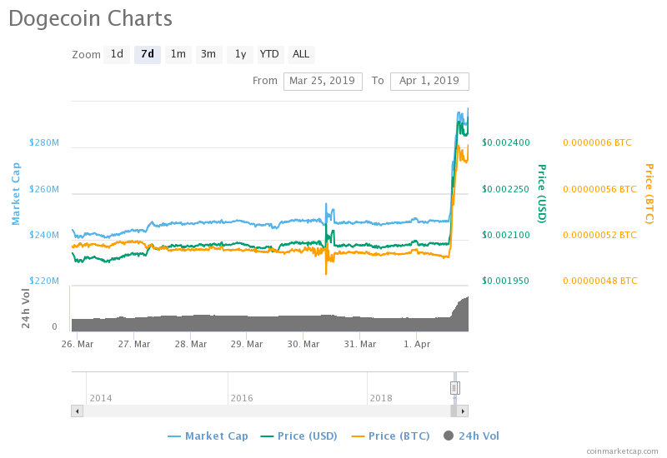The width and height of the screenshot is (667, 458).
Task: Select the 7d zoom range
Action: click(x=148, y=54)
